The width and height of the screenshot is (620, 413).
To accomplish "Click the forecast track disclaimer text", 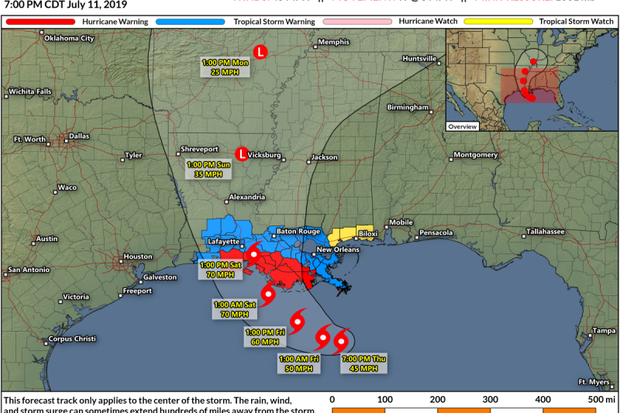I will click(160, 404).
